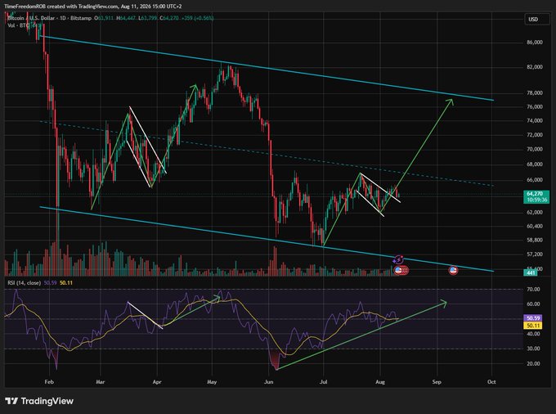The width and height of the screenshot is (556, 414).
Task: Click the purple RSI value 50.59 in legend
Action: point(50,283)
